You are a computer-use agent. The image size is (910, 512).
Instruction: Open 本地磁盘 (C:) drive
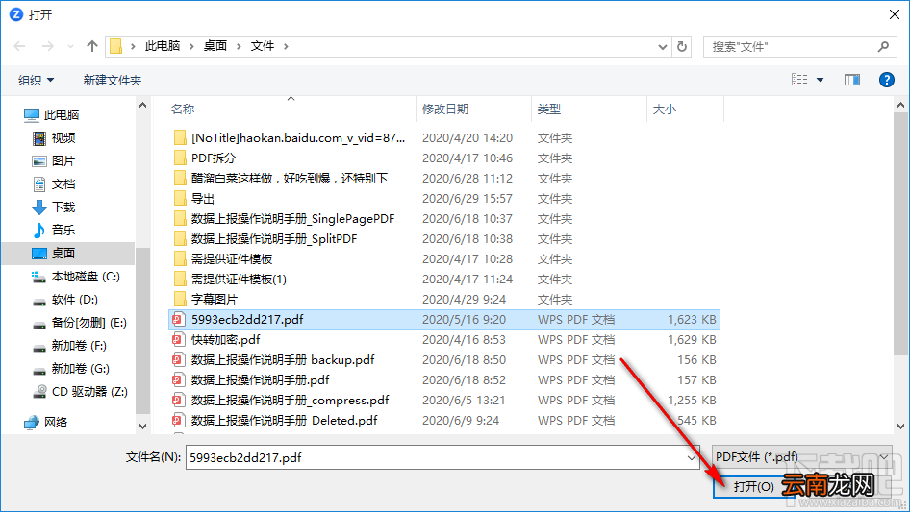coord(76,277)
